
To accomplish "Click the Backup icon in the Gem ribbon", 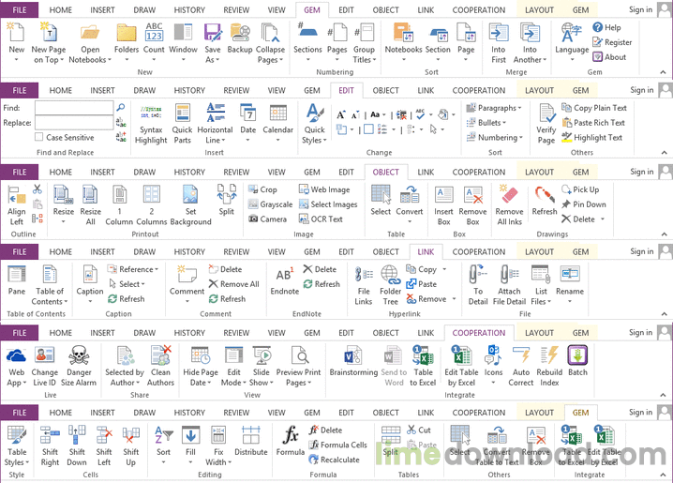I will [240, 33].
